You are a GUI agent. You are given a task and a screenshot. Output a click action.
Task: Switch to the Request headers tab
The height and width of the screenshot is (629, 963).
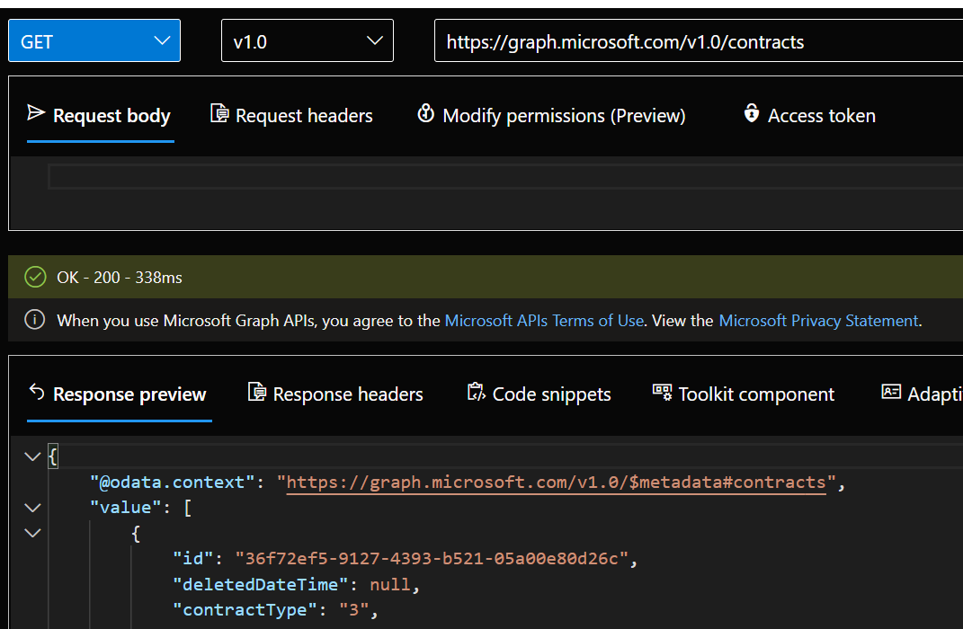[x=291, y=116]
